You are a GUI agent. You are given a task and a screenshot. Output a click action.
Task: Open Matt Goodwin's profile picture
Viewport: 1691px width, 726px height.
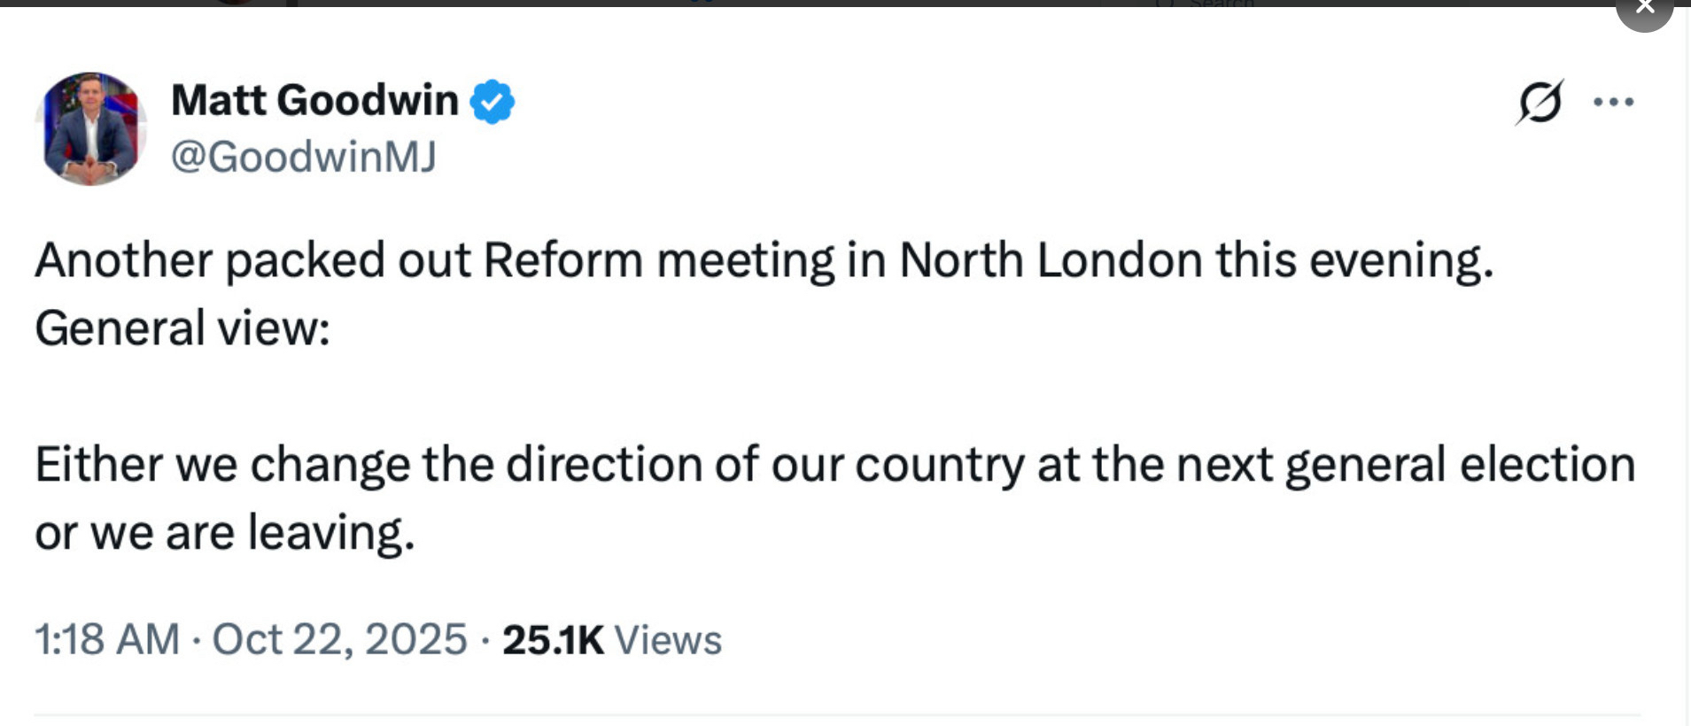coord(90,128)
